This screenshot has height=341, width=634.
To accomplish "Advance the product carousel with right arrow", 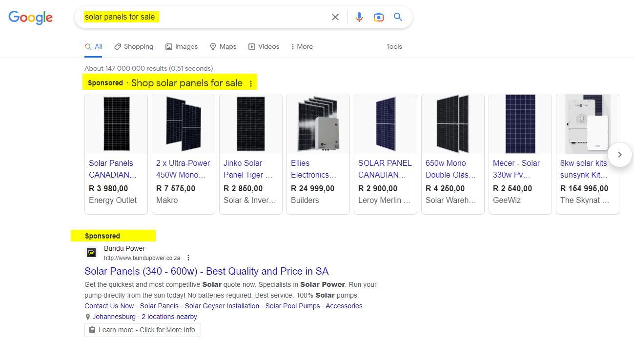I will (x=620, y=155).
